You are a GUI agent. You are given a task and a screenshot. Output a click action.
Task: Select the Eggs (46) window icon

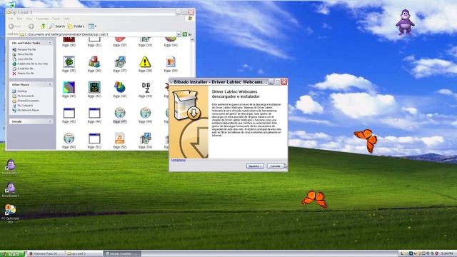point(94,113)
